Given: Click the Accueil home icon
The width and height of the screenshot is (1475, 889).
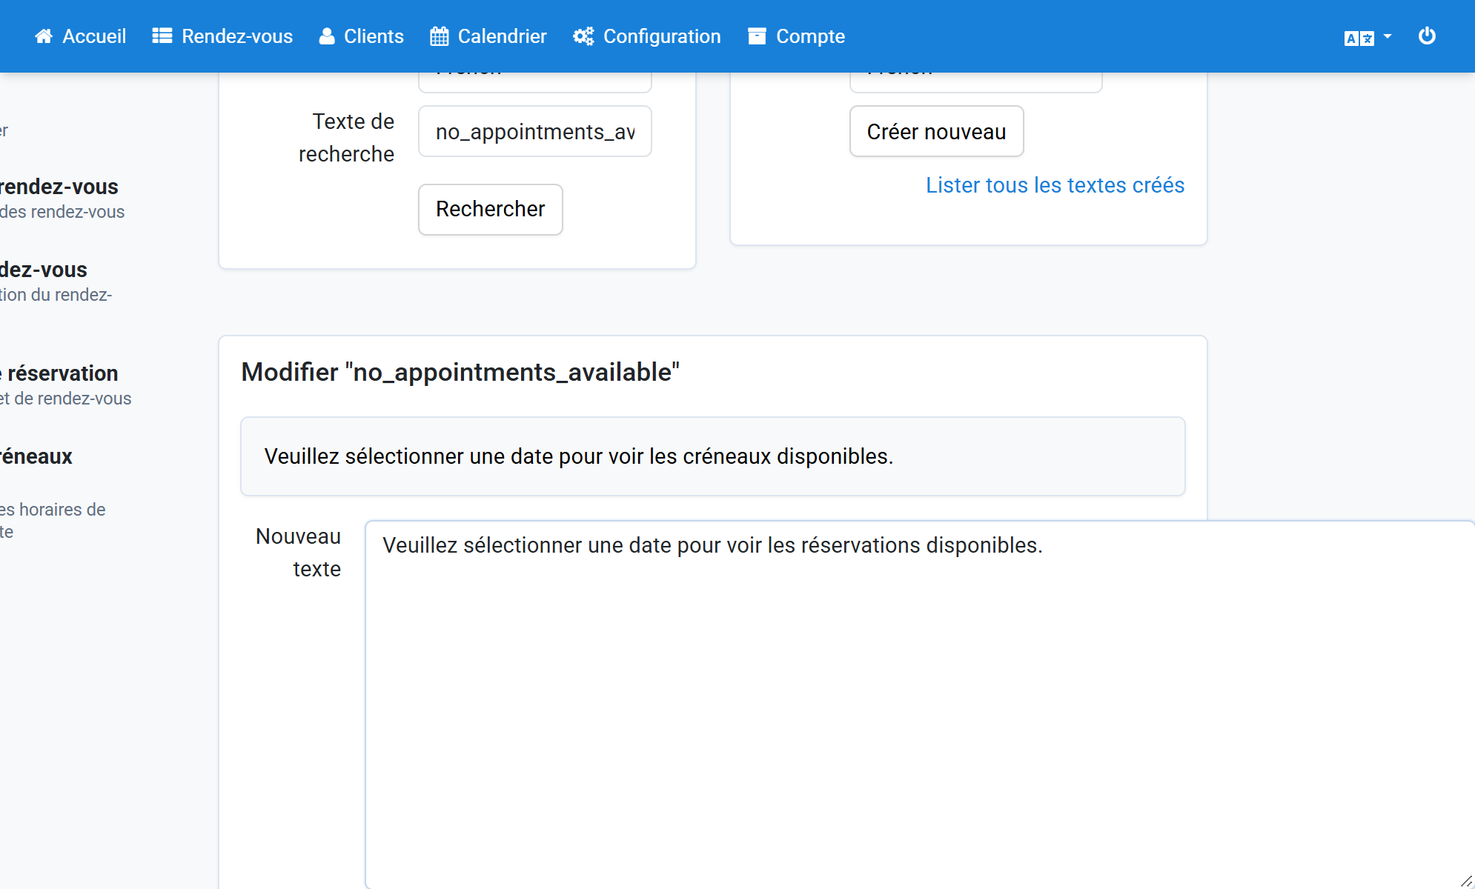Looking at the screenshot, I should click(x=44, y=36).
